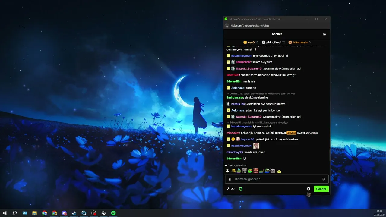Insert the green heart-eyes emote

[x=250, y=171]
